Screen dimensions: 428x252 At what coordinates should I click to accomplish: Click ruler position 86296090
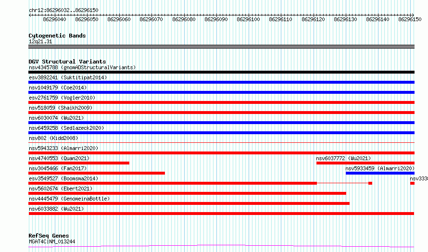coord(216,19)
